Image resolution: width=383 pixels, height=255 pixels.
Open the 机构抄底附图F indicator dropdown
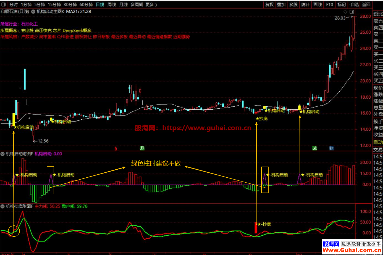click(x=3, y=206)
